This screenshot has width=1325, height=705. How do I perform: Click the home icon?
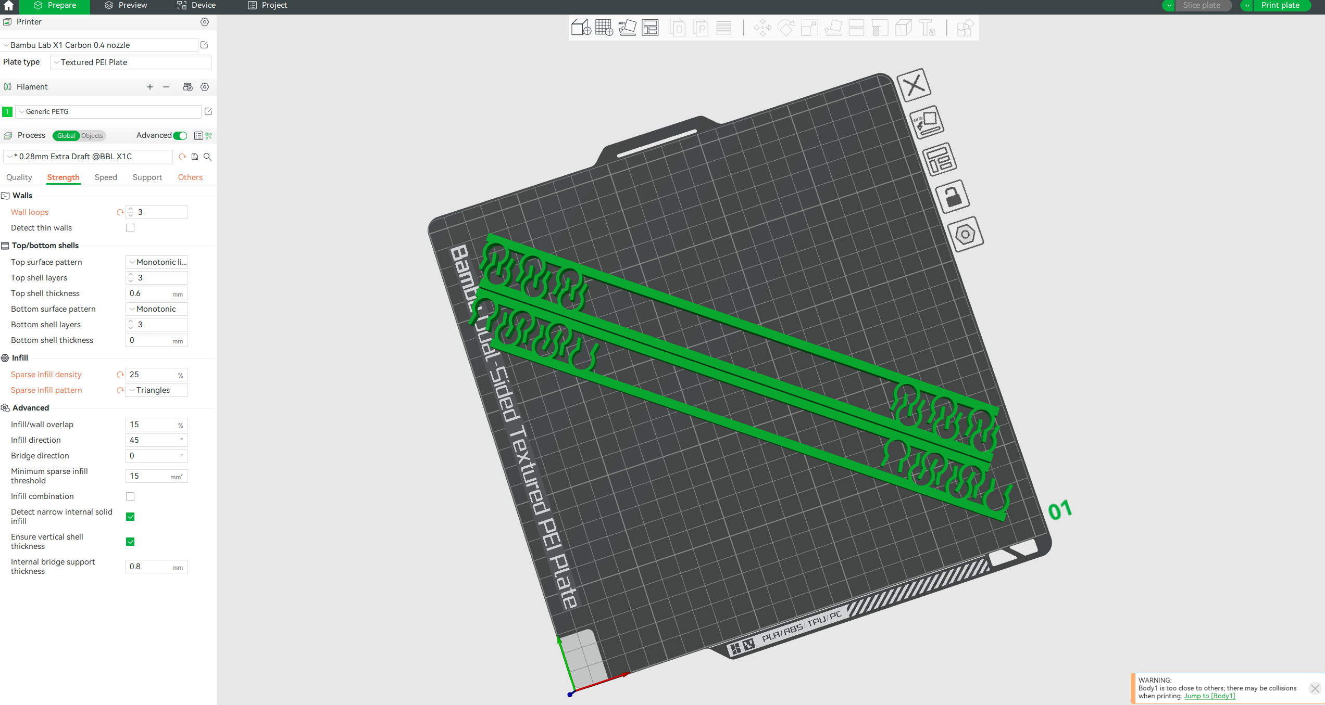(x=9, y=6)
